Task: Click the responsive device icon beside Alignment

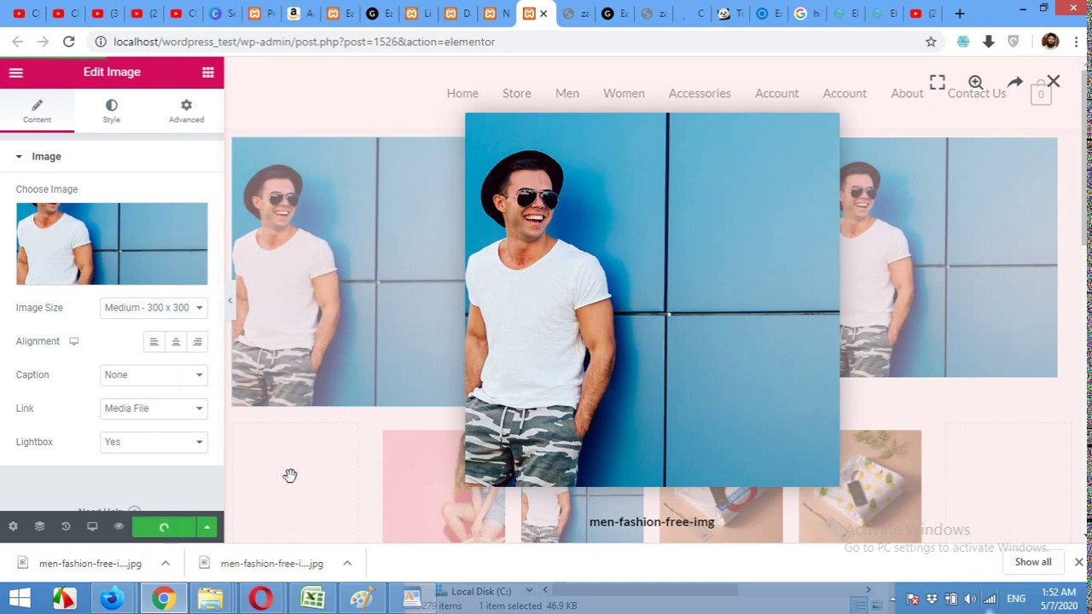Action: click(74, 341)
